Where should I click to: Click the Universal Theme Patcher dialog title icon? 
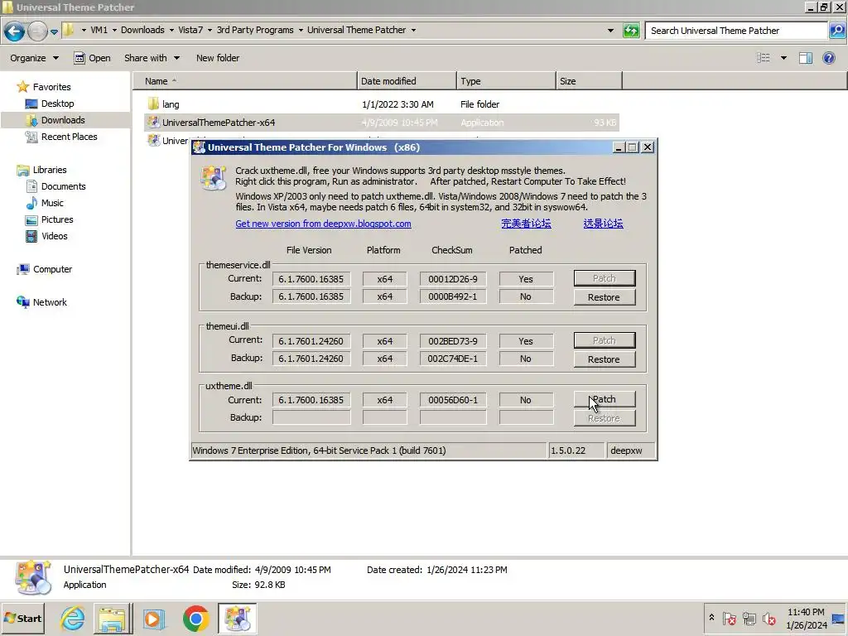[200, 147]
